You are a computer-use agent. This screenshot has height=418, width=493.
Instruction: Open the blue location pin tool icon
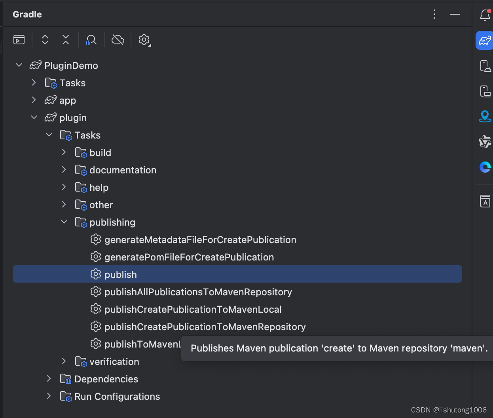pos(485,116)
